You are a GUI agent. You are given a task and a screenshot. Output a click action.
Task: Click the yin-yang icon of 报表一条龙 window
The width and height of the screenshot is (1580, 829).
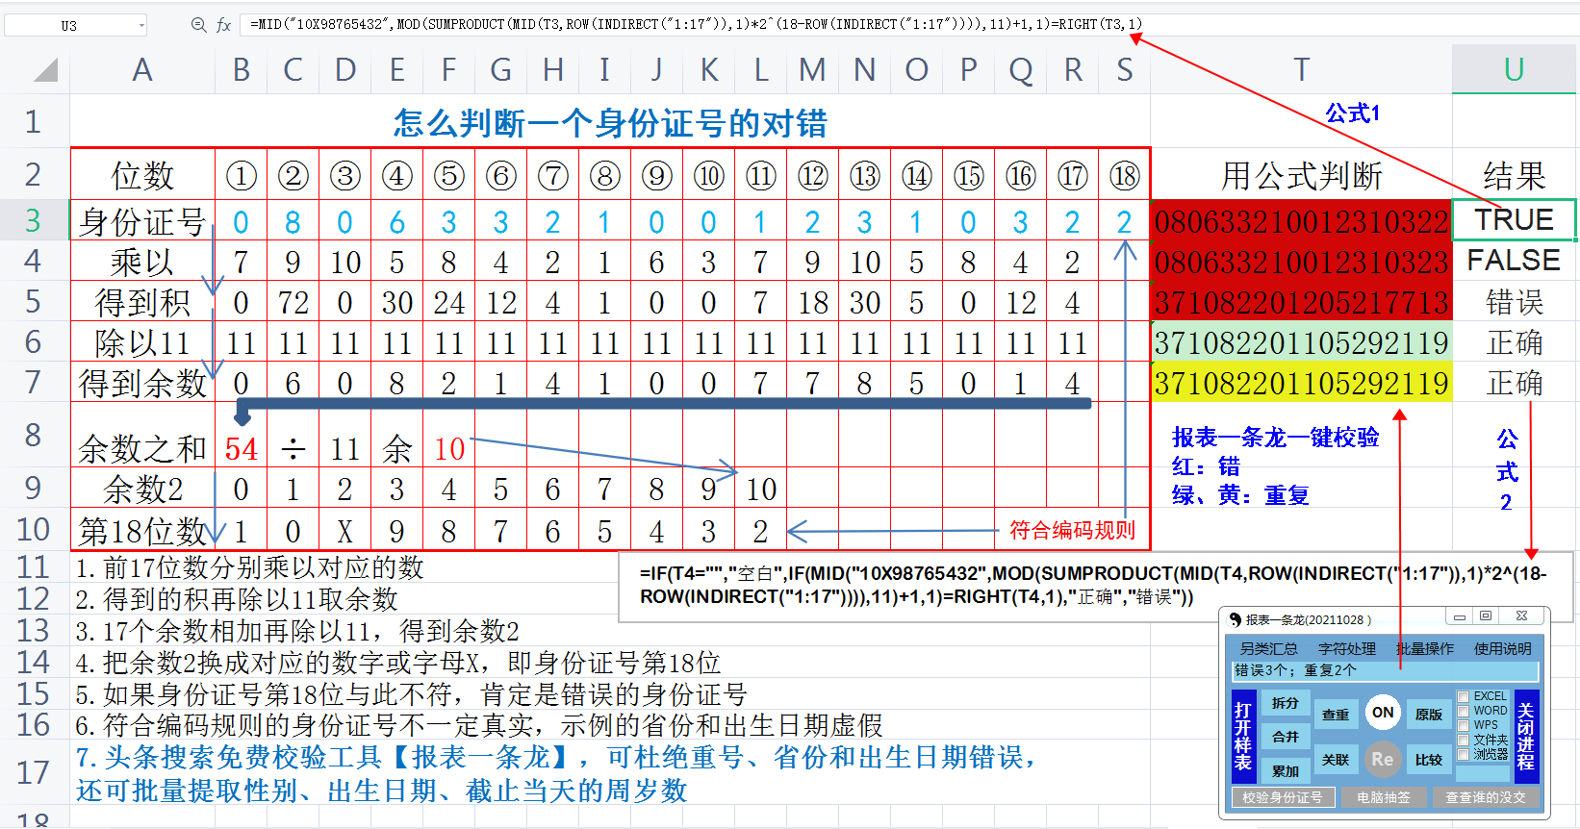coord(1235,619)
